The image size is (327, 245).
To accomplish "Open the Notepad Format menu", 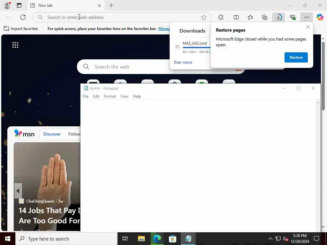I will 110,96.
